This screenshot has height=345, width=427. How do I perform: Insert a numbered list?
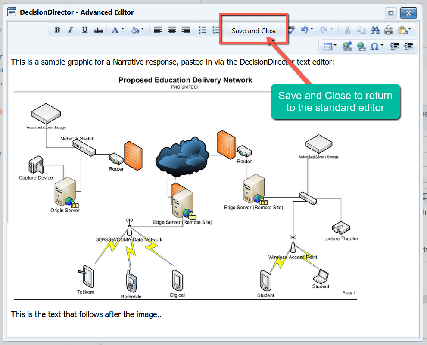(216, 30)
